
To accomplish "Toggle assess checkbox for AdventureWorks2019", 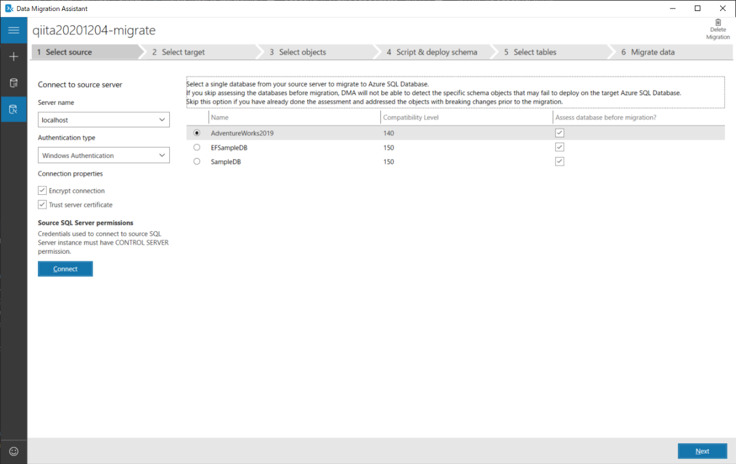I will click(559, 132).
